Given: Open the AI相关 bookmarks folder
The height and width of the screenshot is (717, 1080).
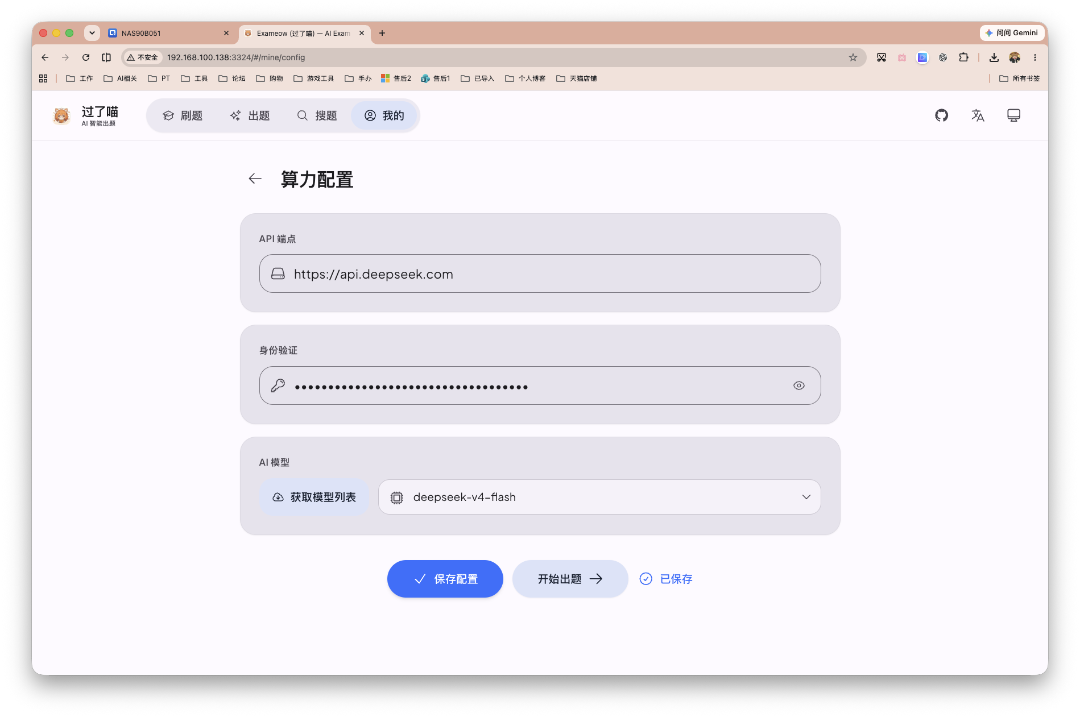Looking at the screenshot, I should [121, 78].
